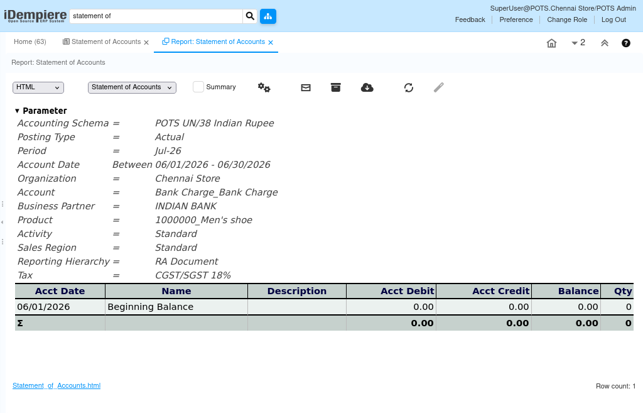Click the 'POTS UN/38 Indian Rupee' value

(215, 123)
